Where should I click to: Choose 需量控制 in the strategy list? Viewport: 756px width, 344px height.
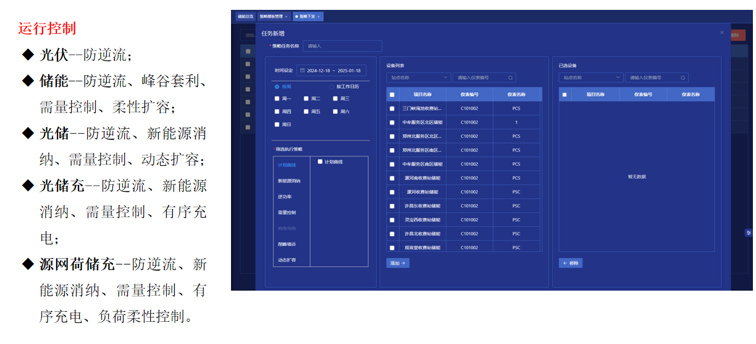coord(287,212)
